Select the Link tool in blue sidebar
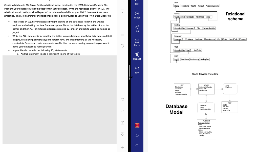Image resolution: width=259 pixels, height=152 pixels. (137, 29)
